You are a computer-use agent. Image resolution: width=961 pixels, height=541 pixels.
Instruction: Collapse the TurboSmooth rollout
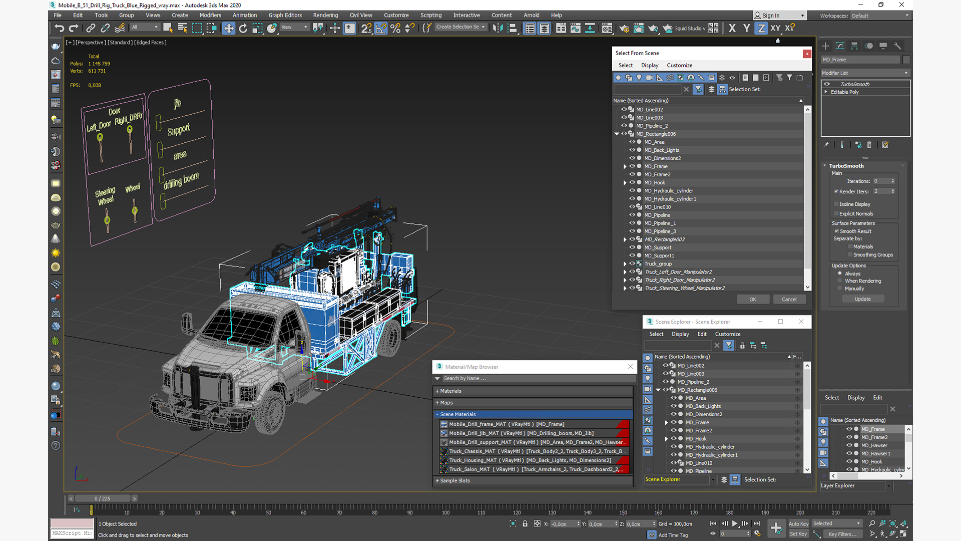click(825, 166)
